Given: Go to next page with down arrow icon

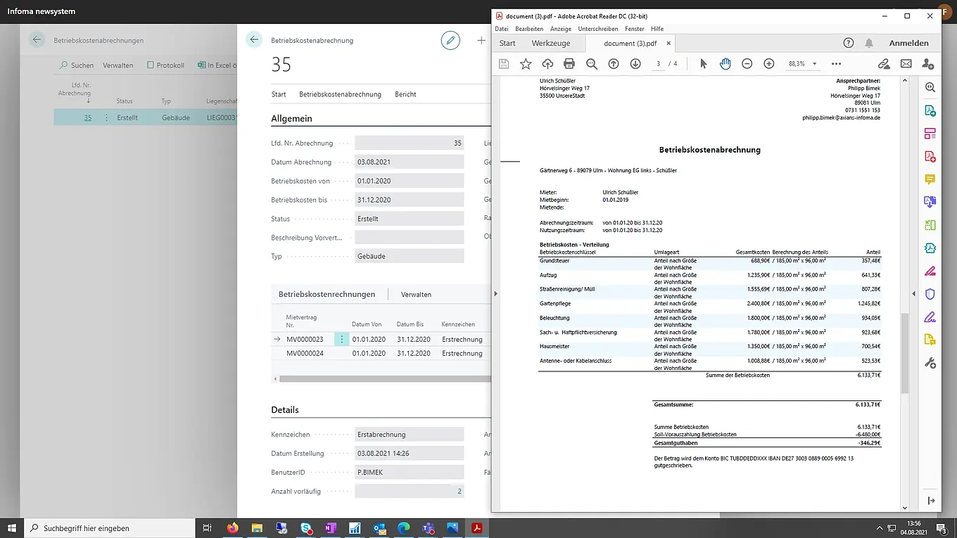Looking at the screenshot, I should pos(635,64).
